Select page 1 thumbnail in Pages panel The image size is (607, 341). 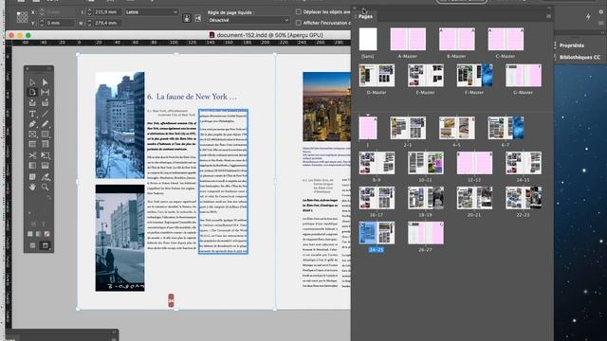(368, 128)
